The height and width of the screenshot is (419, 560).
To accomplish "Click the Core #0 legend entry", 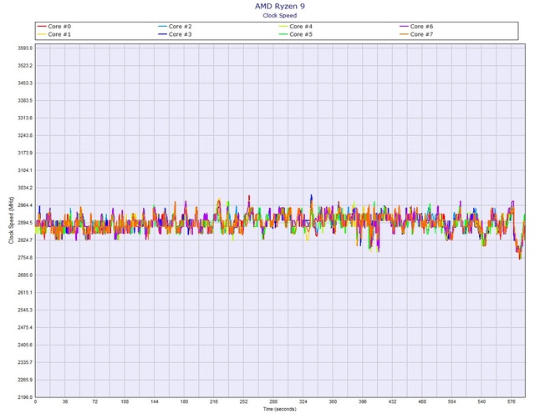I will (54, 27).
